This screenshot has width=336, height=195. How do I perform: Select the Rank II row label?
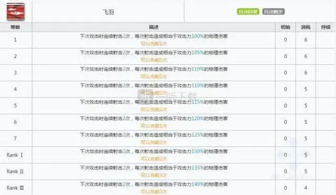(15, 171)
